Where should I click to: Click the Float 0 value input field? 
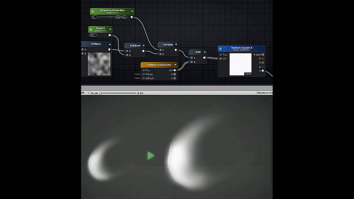point(93,34)
